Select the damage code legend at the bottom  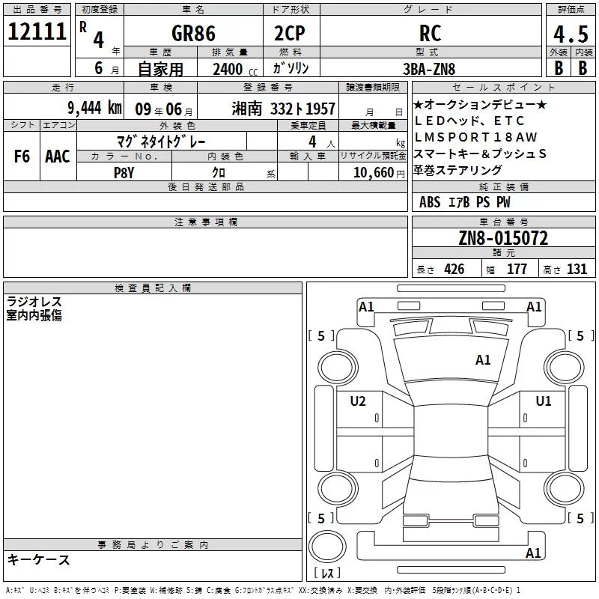click(263, 591)
